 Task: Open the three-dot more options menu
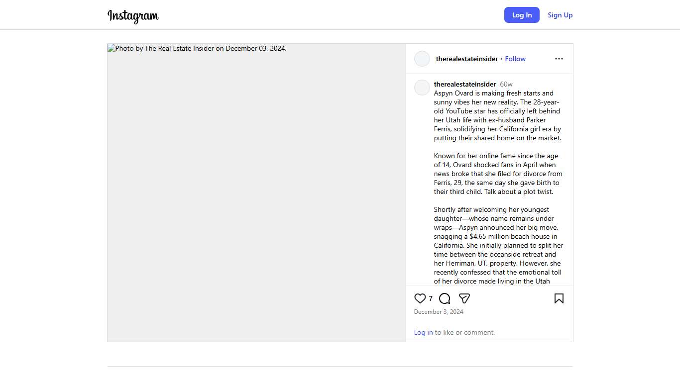pos(559,59)
